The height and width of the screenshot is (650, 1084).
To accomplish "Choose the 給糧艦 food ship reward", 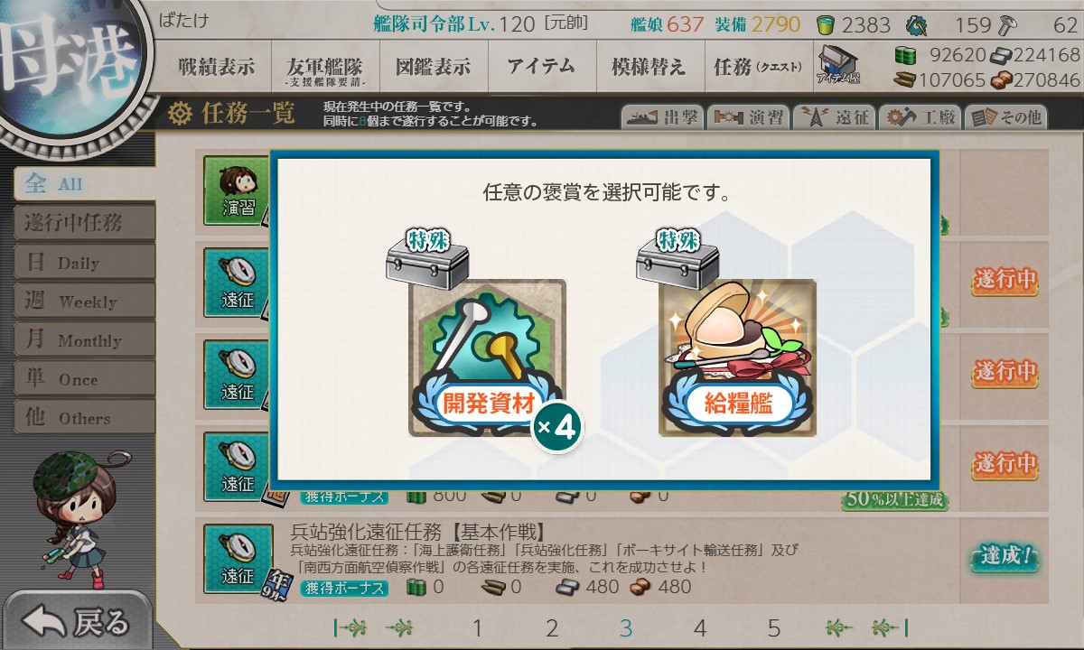I will tap(738, 358).
